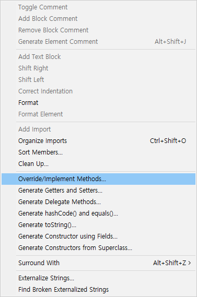Choose Generate Getters and Setters

tap(98, 191)
